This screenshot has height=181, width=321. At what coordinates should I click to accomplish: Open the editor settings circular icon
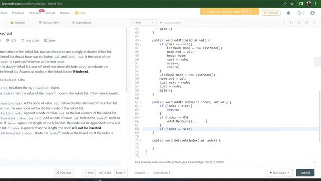[307, 22]
